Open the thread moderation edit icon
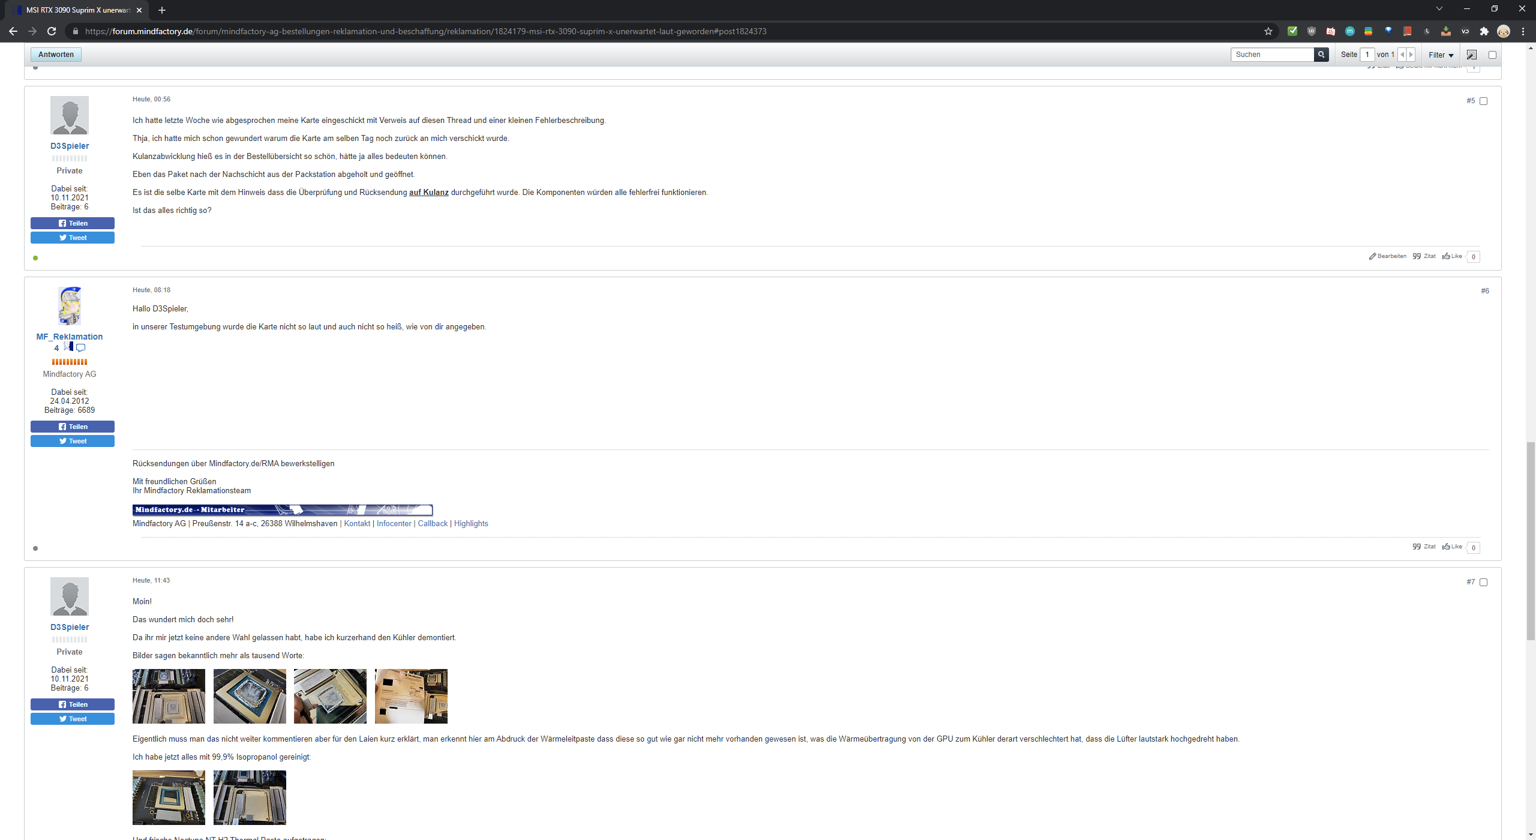The width and height of the screenshot is (1536, 840). [1471, 55]
